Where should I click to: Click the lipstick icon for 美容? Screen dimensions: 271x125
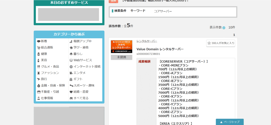[39, 60]
